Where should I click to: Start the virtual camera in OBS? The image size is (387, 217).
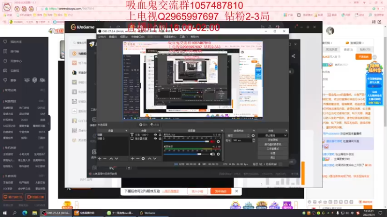pos(273,144)
